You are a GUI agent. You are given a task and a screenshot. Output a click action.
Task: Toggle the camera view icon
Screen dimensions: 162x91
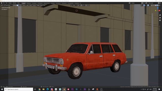pos(160,20)
